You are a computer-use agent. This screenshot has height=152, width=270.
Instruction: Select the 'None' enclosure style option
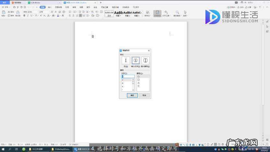pos(126,60)
